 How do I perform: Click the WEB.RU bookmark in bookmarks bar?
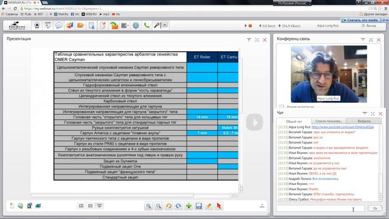coord(89,14)
